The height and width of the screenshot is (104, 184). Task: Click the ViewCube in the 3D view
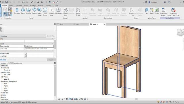[x=181, y=32]
